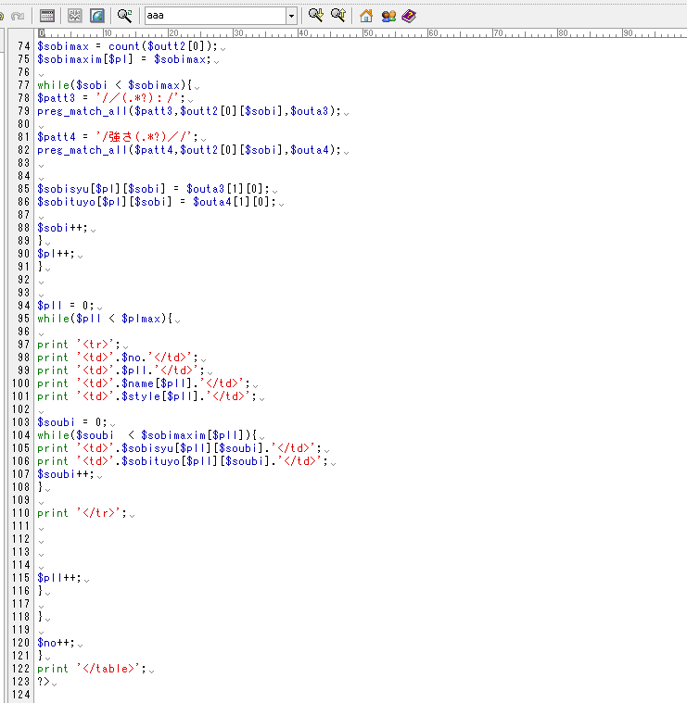Open the purple help book icon
The image size is (687, 703).
pos(409,16)
